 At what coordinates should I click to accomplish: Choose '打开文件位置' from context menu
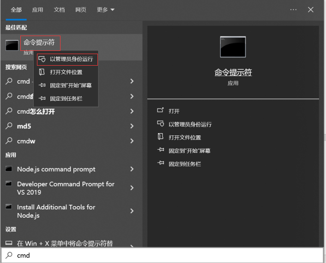(66, 72)
